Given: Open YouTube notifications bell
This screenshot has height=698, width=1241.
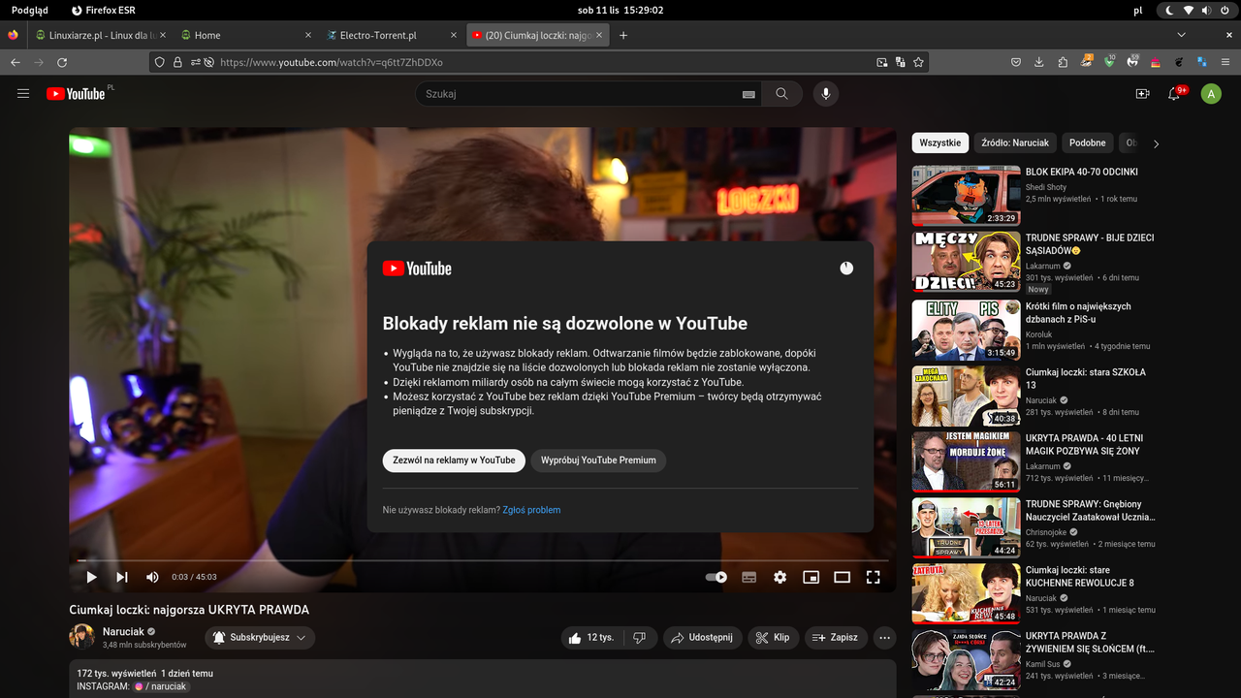Looking at the screenshot, I should click(x=1175, y=94).
